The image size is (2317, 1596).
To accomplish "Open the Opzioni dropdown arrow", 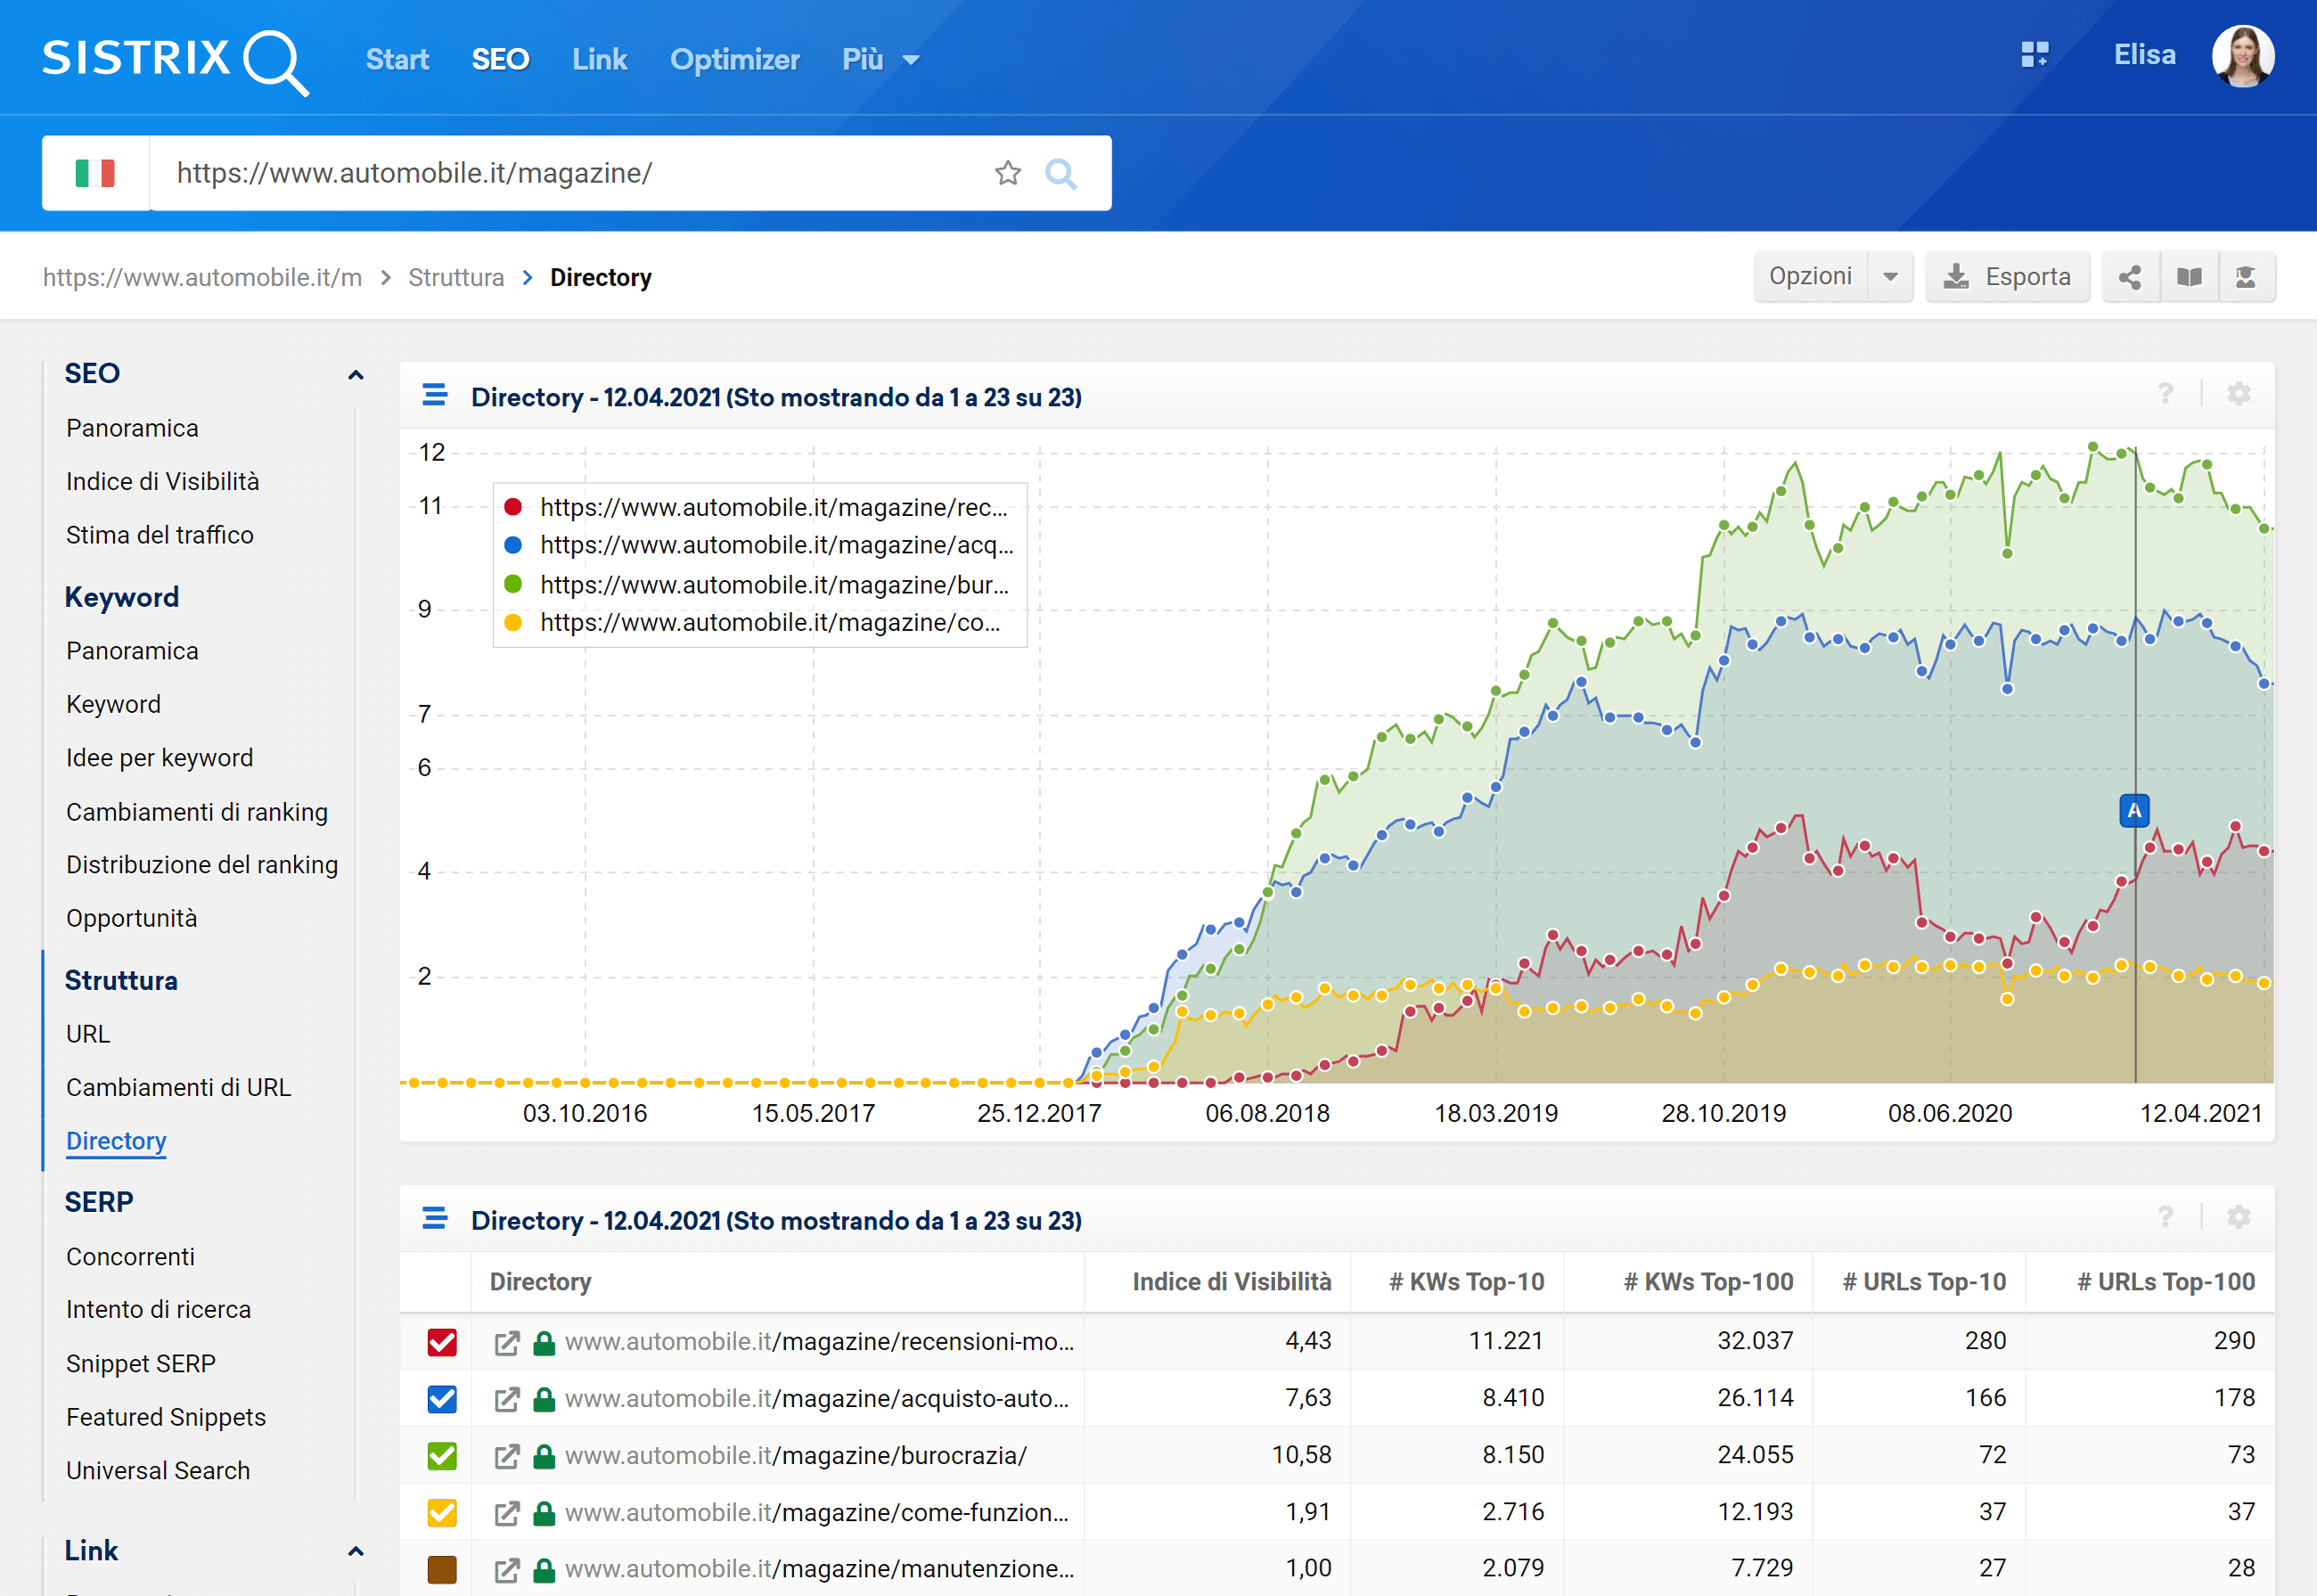I will click(x=1890, y=277).
